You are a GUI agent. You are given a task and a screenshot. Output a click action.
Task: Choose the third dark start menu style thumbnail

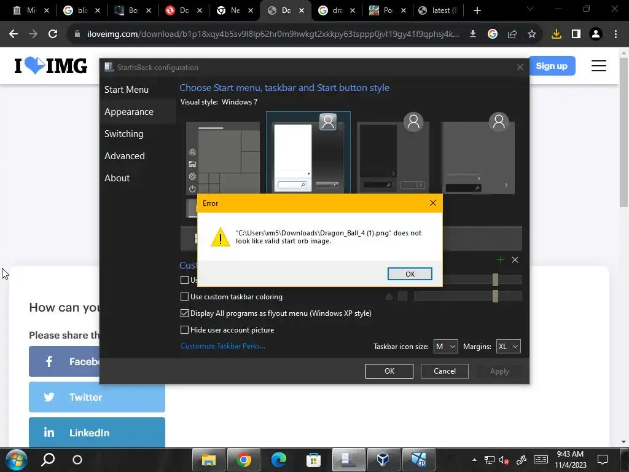[393, 153]
